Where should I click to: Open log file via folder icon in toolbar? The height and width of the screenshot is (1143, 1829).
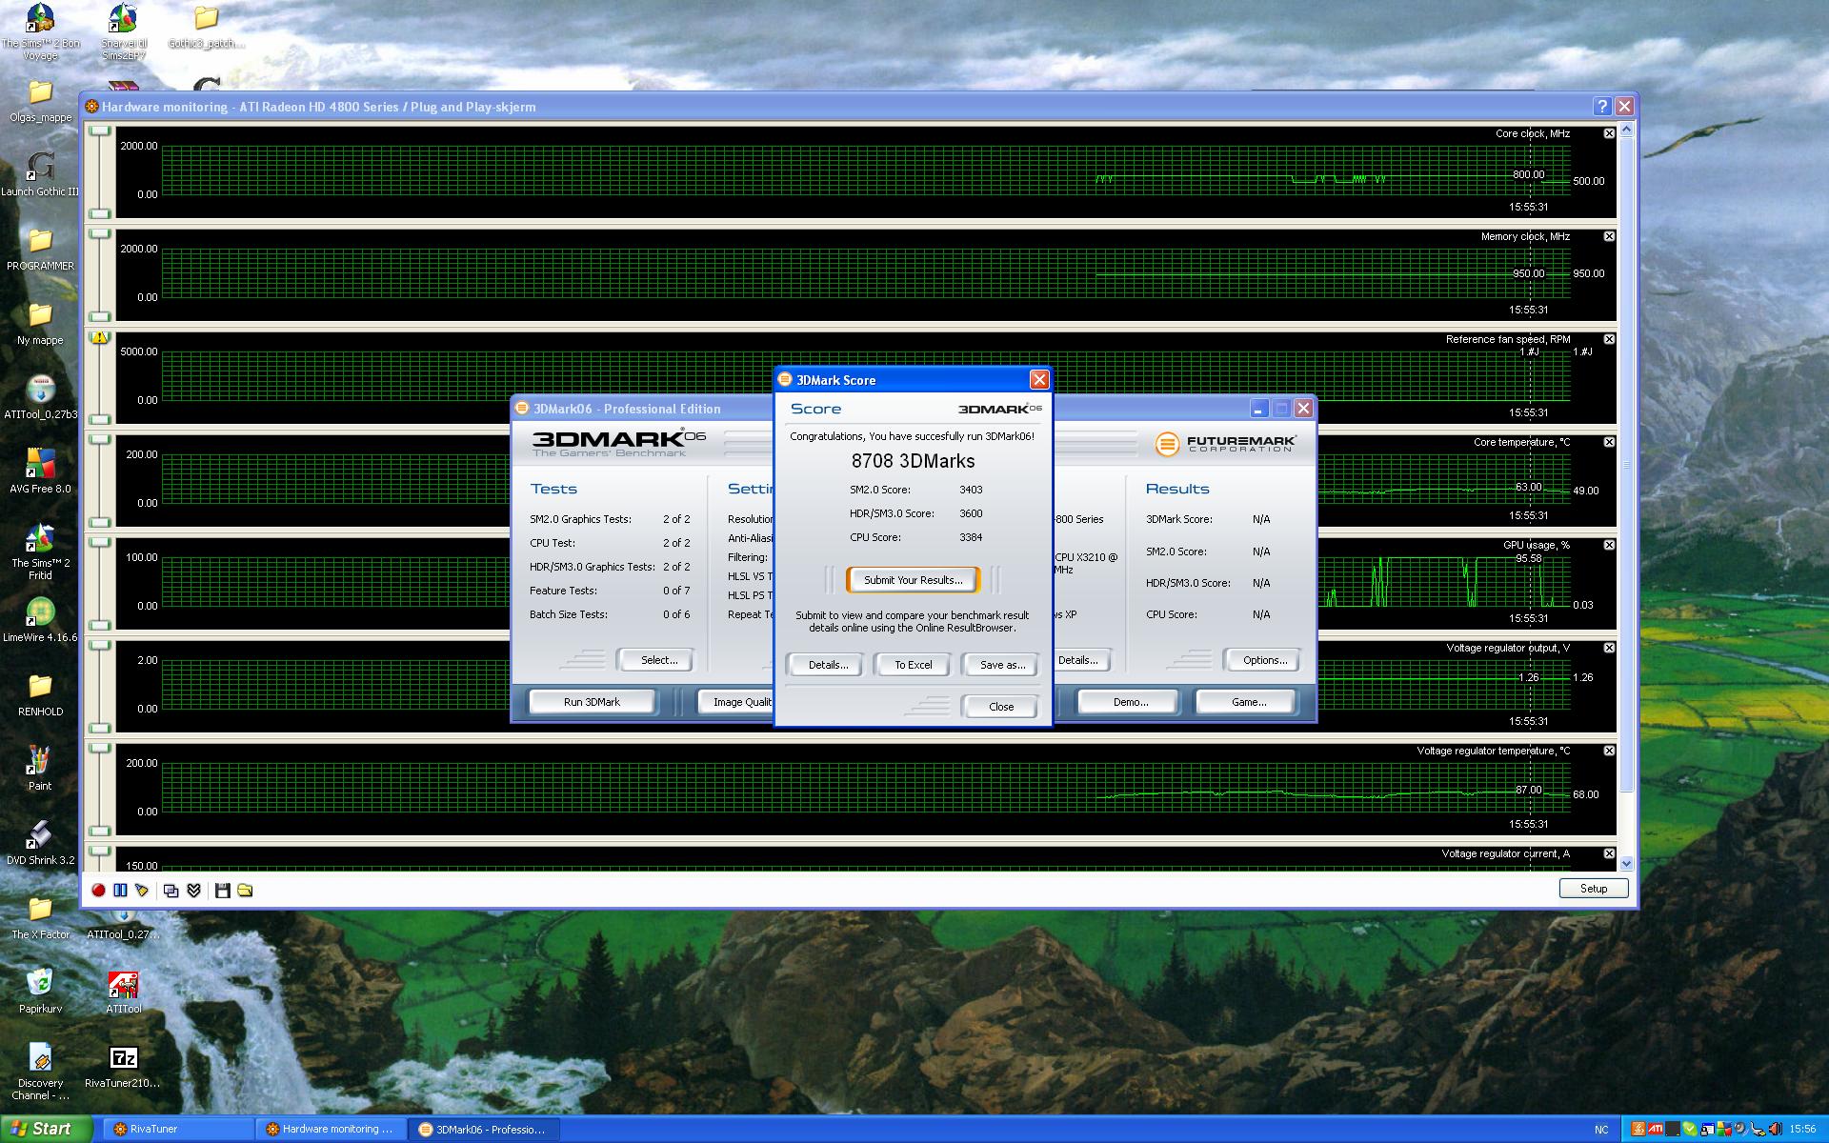(245, 890)
